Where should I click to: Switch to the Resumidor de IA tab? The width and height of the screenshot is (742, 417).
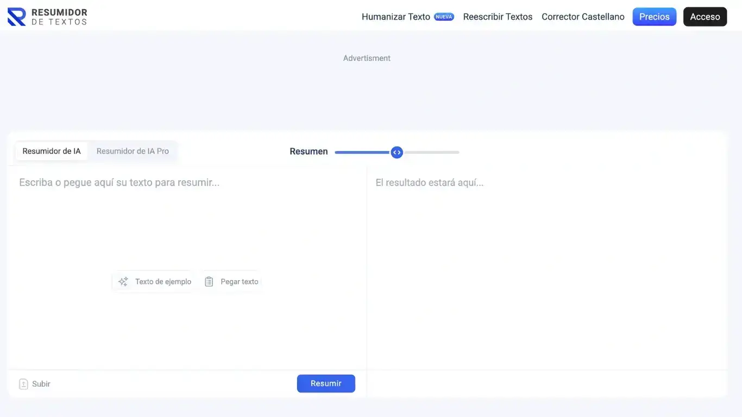(52, 151)
